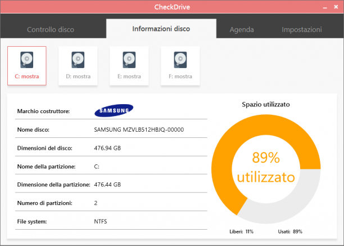344x246 pixels.
Task: Switch to Controllo disco tab
Action: 51,29
